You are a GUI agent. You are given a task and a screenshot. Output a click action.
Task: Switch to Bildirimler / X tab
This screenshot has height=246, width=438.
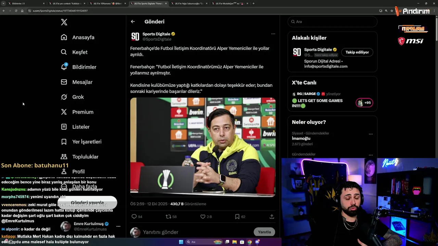pos(27,3)
